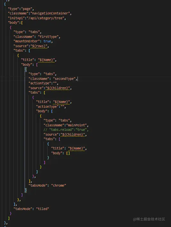Screen dimensions: 171x227
Task: Click the empty [] array after innermost body
Action: click(x=68, y=153)
